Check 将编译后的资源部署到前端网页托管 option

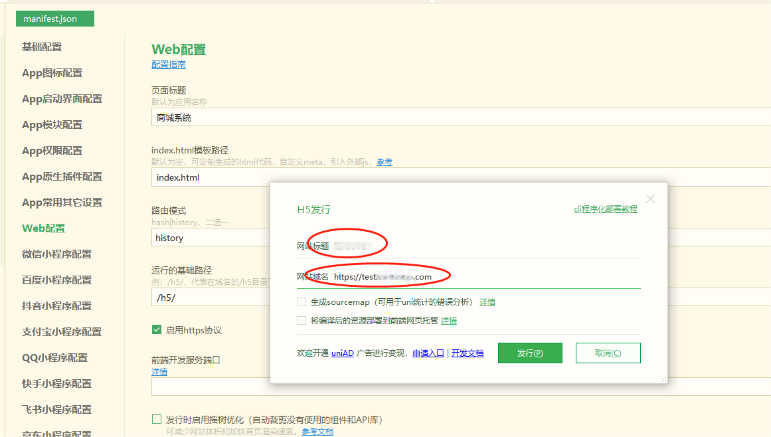coord(302,321)
